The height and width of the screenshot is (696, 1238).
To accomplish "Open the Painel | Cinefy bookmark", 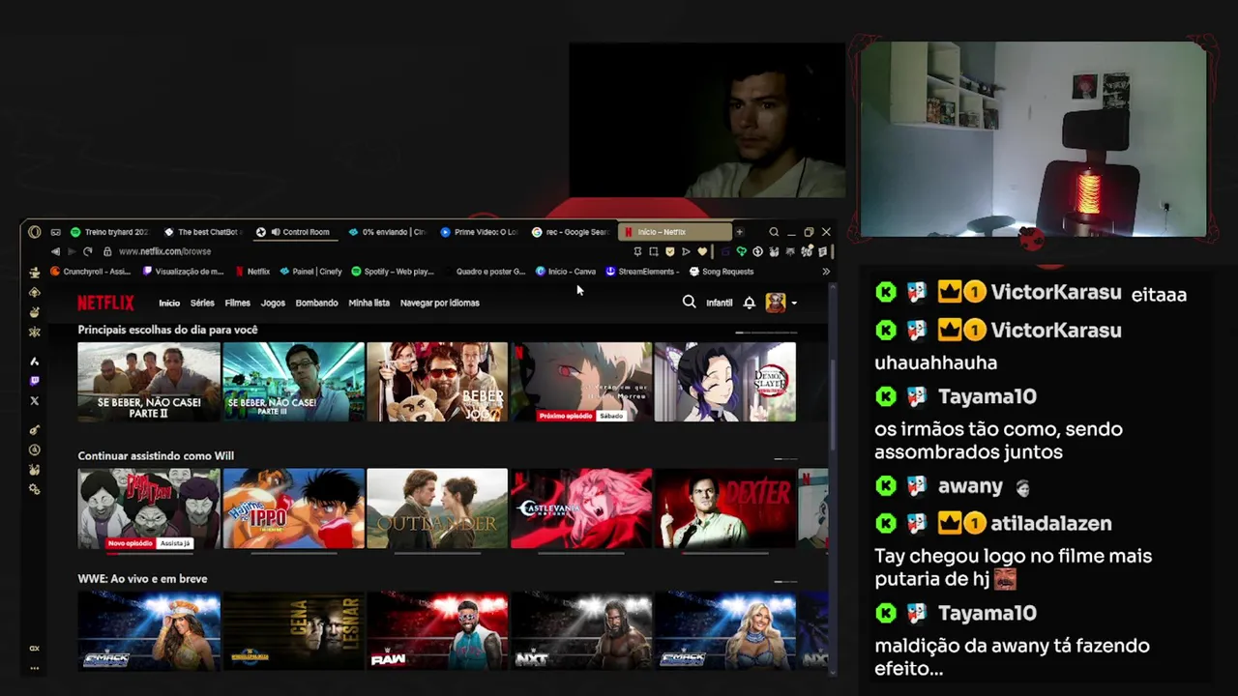I will click(310, 272).
